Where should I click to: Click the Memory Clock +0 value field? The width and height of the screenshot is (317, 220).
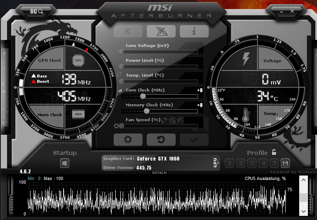pyautogui.click(x=200, y=105)
